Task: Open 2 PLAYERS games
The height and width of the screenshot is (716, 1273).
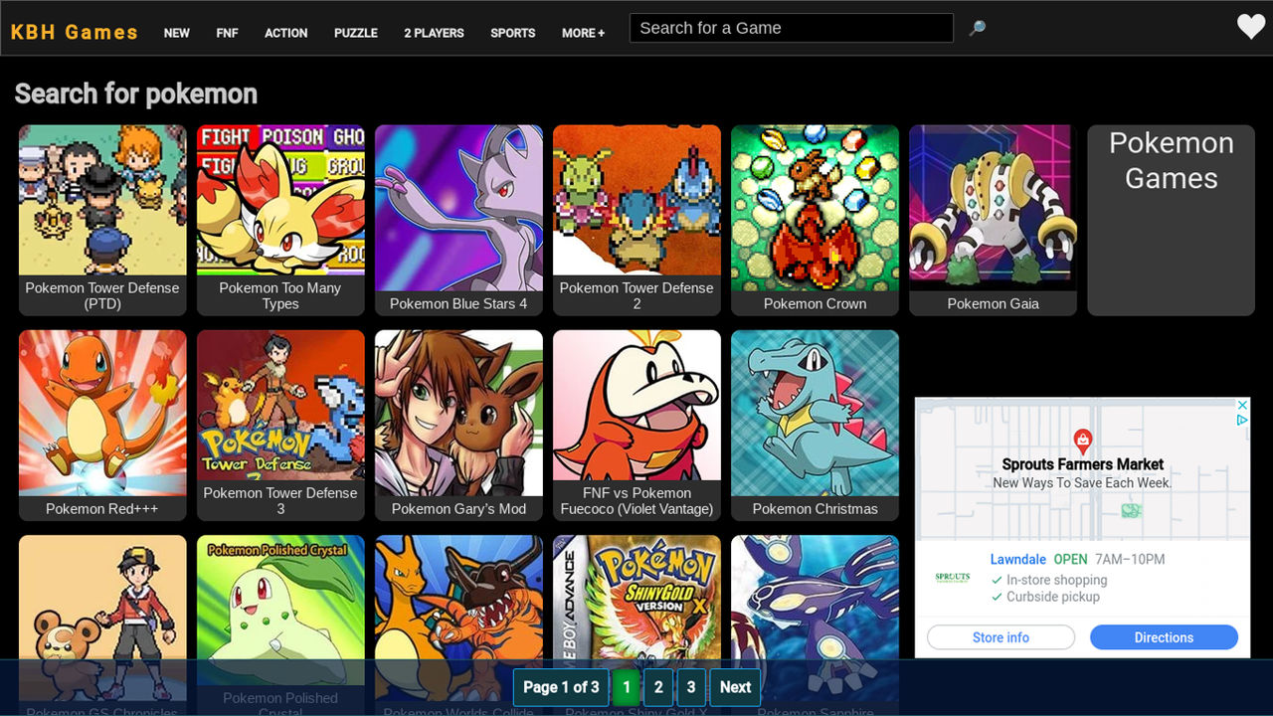Action: (x=434, y=33)
